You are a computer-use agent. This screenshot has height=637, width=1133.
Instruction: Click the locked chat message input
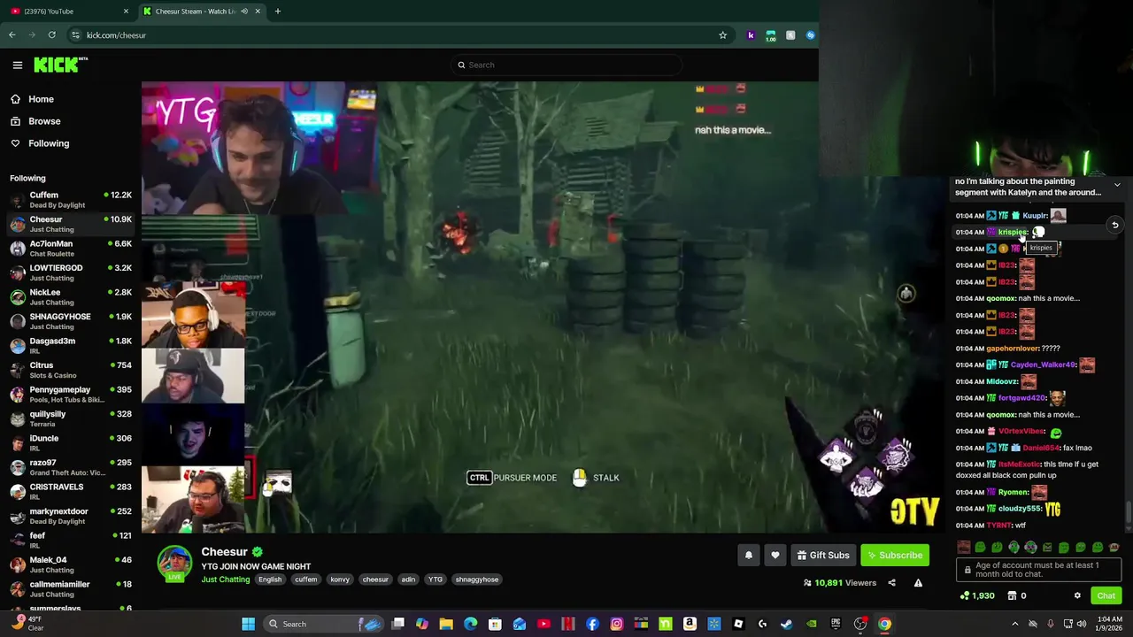[x=1039, y=570]
